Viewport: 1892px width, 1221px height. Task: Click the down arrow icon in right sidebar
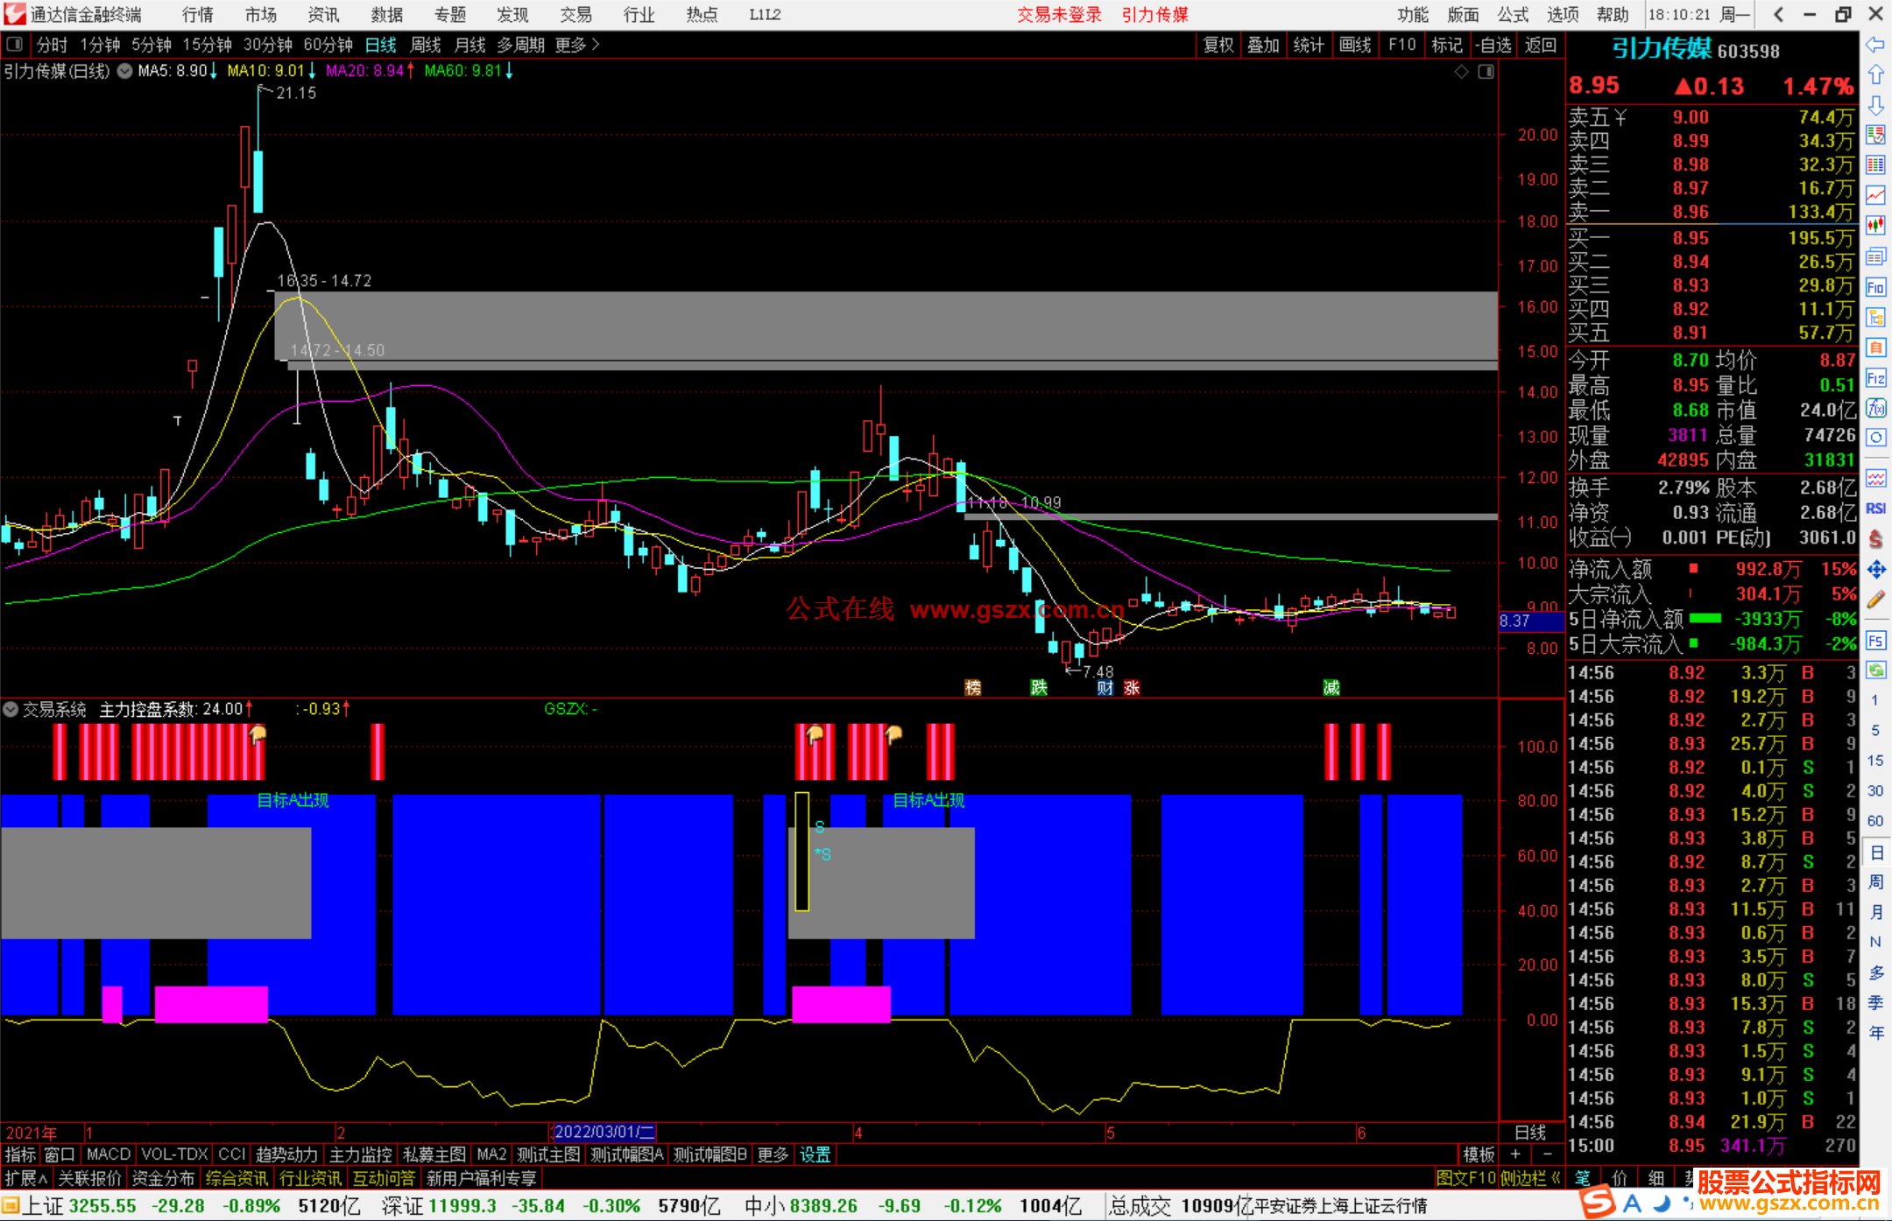(1875, 105)
